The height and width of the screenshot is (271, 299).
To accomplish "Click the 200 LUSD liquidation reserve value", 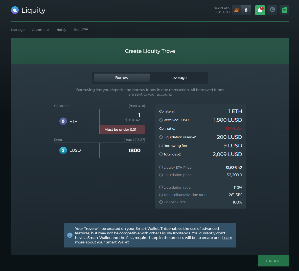I will click(x=229, y=137).
